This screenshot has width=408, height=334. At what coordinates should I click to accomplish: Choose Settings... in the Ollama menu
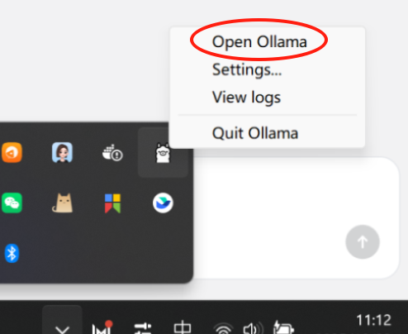pos(247,69)
